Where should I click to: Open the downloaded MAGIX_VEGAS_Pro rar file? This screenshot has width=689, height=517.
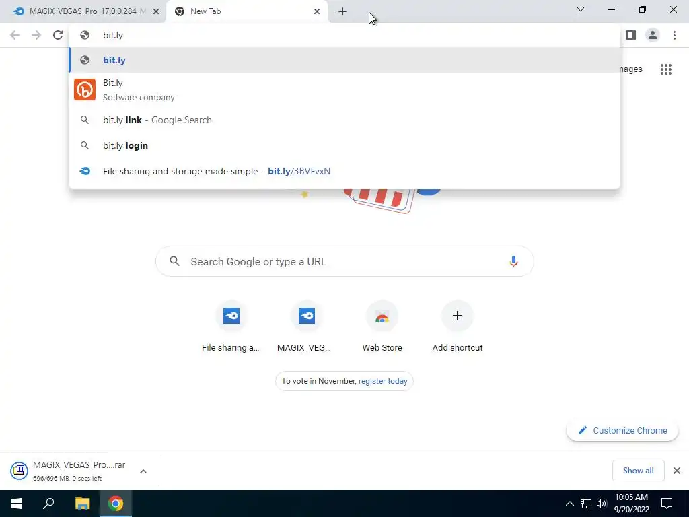[x=70, y=471]
